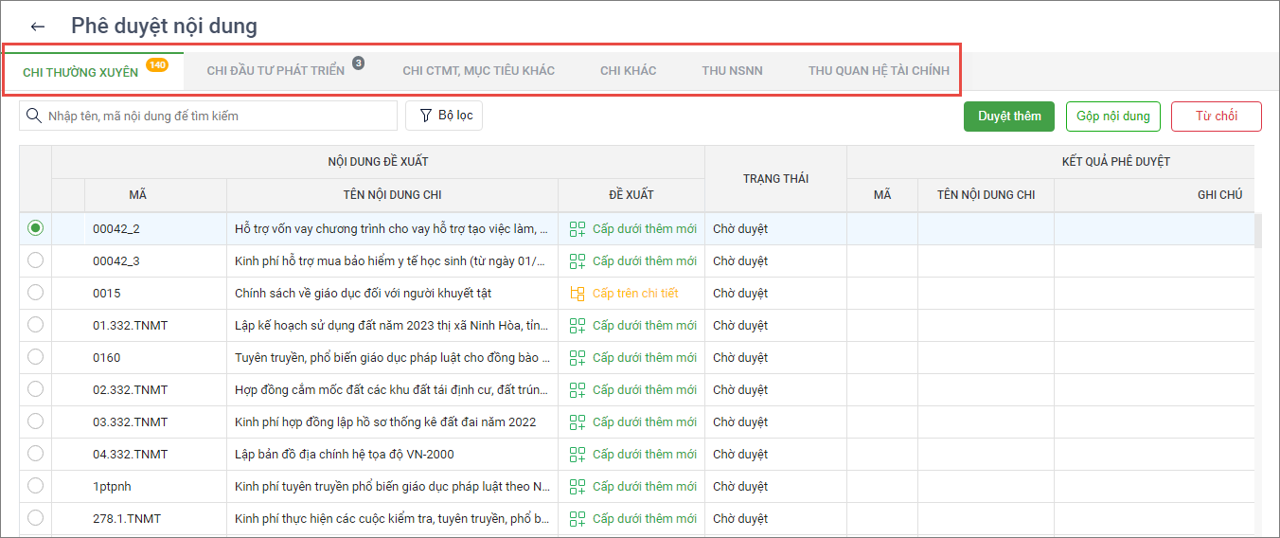Click the orange Cấp trên chi tiết icon for 0015

578,294
